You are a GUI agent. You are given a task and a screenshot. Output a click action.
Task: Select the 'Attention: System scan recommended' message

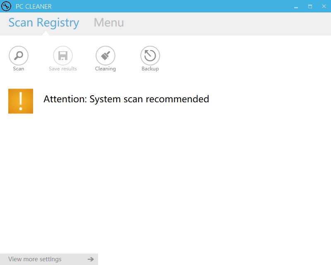click(x=126, y=99)
